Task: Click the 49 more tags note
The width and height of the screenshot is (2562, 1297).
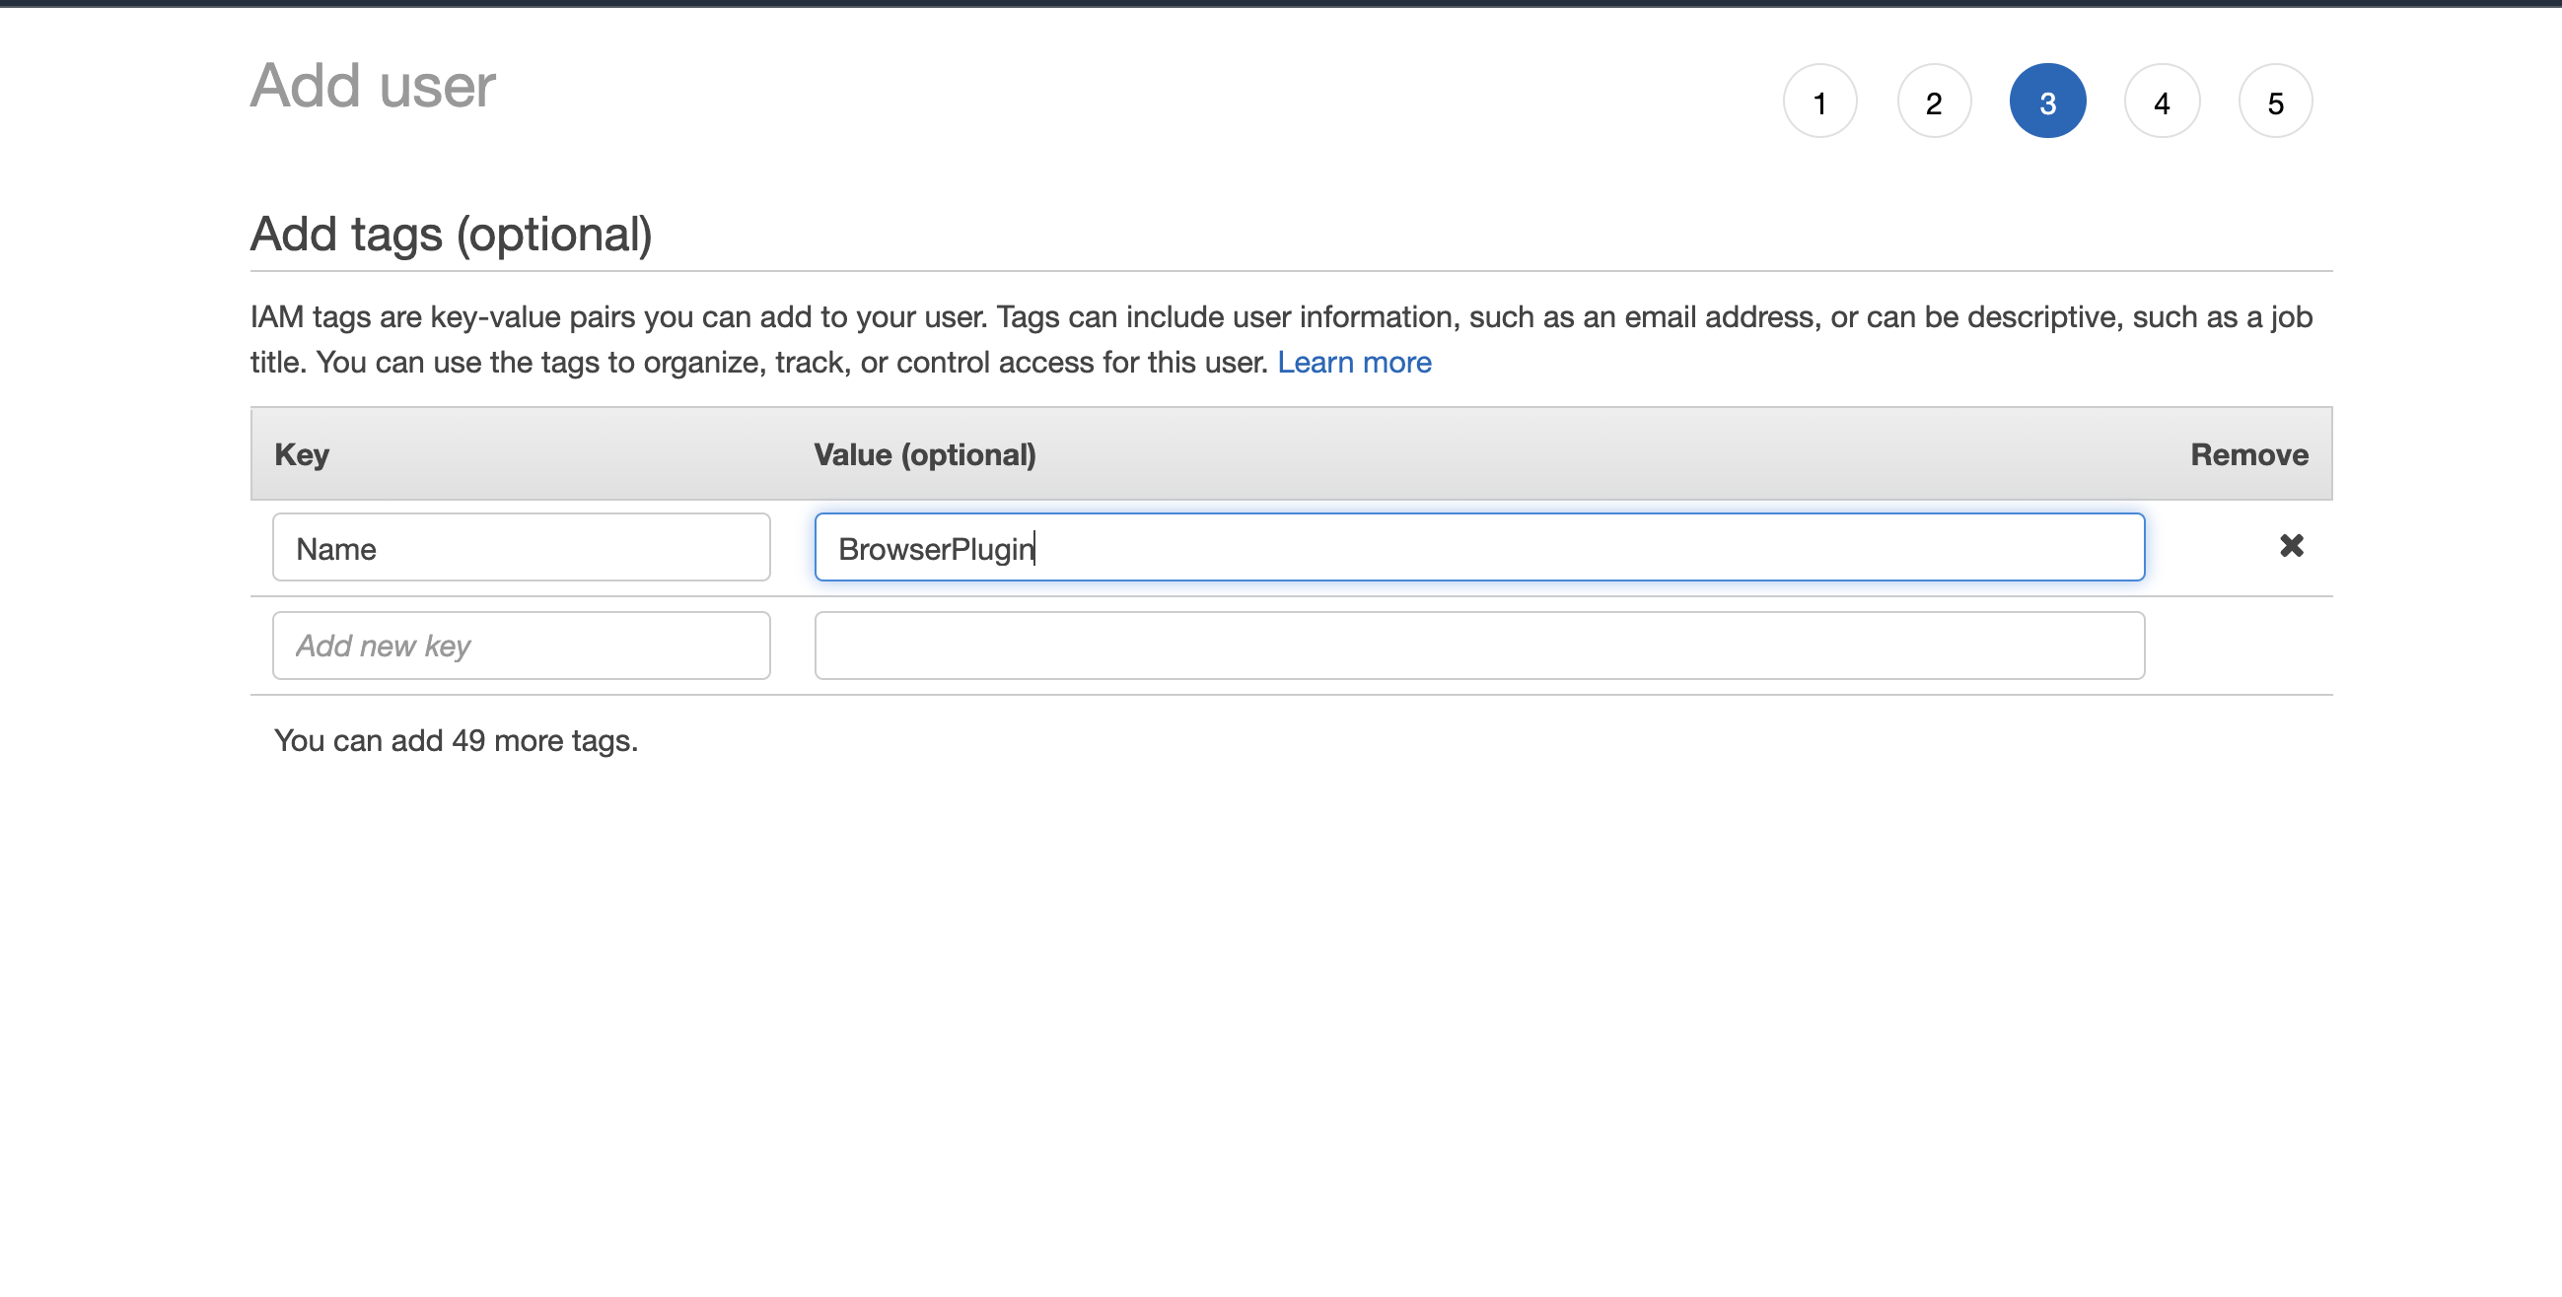Action: click(x=456, y=740)
